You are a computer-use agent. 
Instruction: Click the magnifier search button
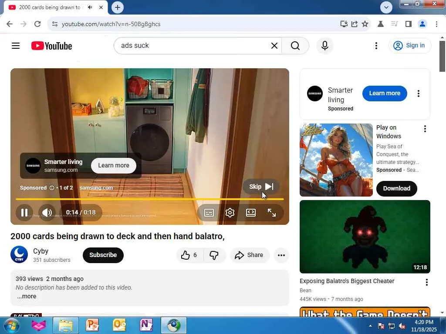(295, 45)
